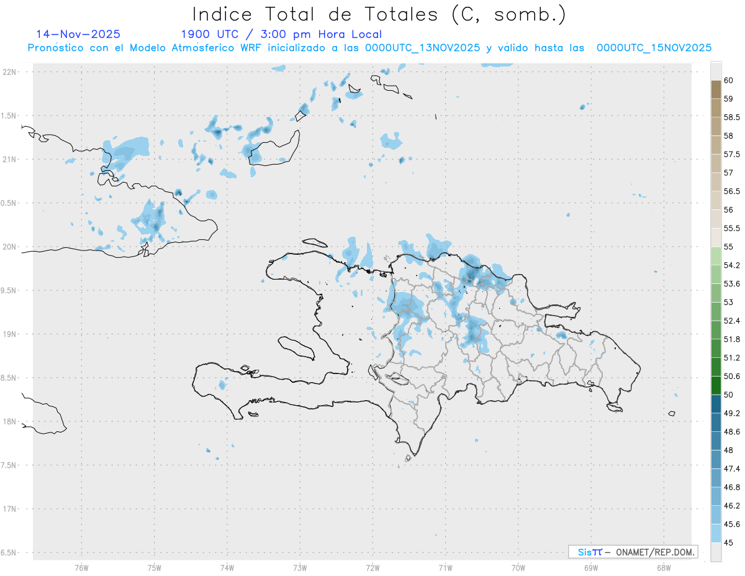
Task: Click the "73W" longitude label
Action: [x=300, y=567]
